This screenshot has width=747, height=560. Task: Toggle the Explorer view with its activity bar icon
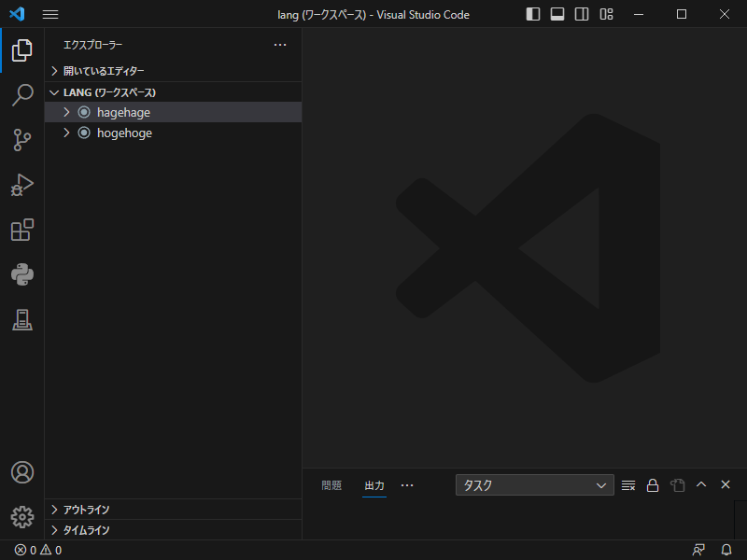click(x=21, y=50)
